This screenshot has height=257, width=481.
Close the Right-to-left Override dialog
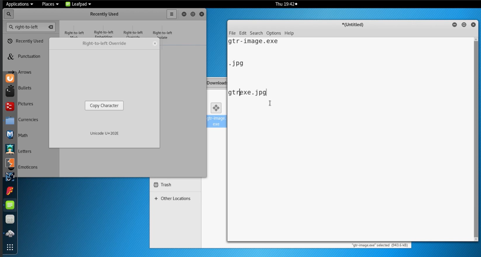coord(155,43)
